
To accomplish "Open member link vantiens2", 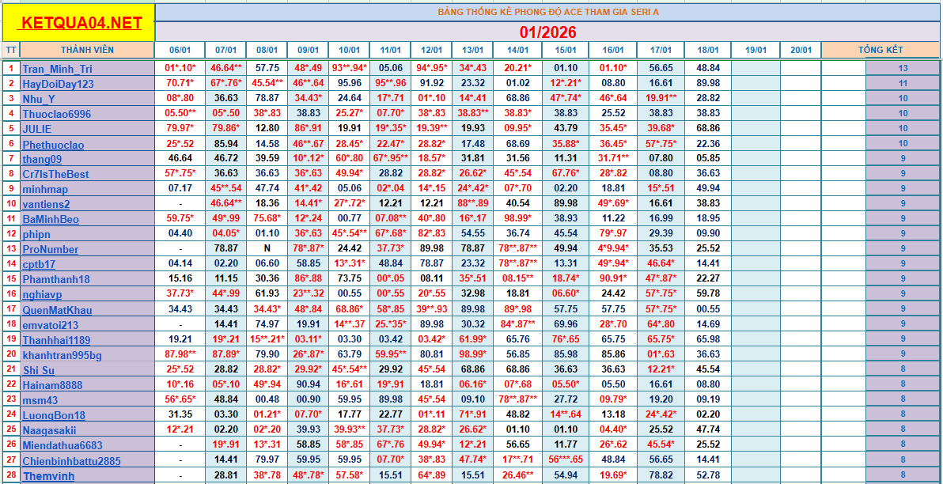I will click(46, 204).
